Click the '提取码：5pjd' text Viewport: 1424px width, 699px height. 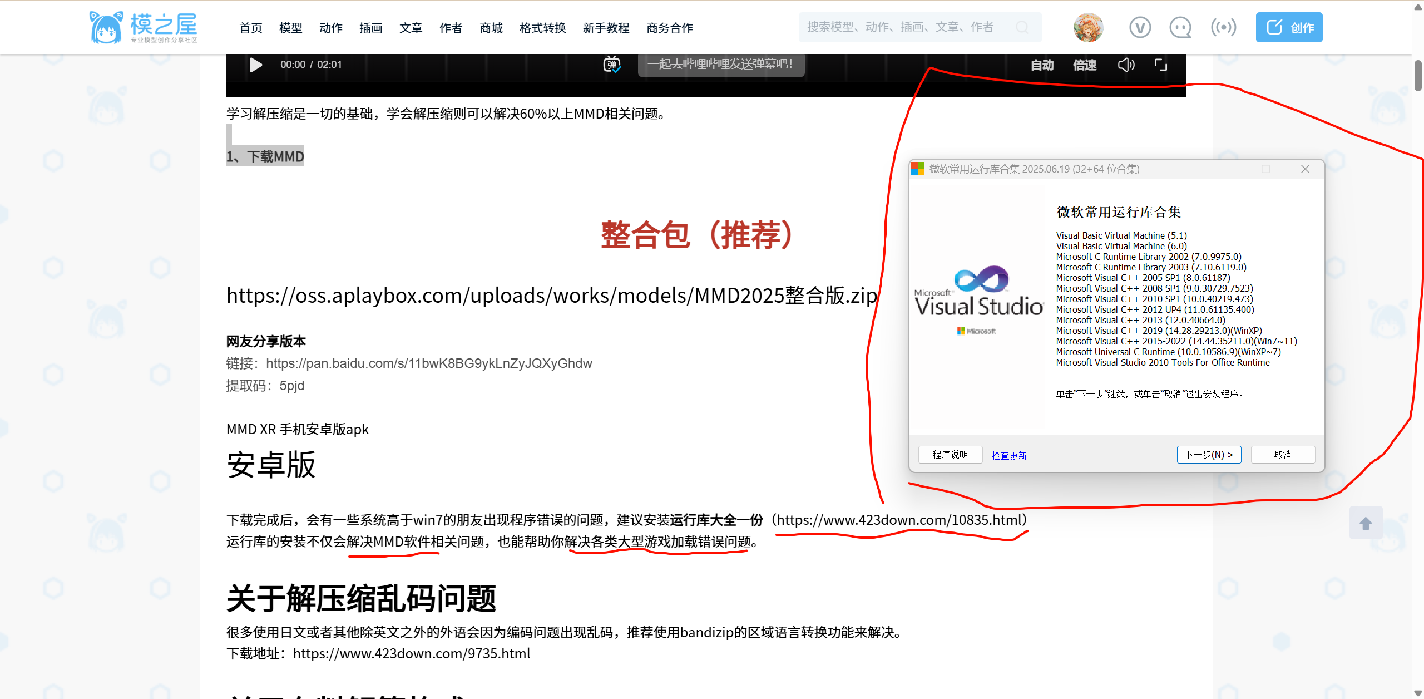265,386
